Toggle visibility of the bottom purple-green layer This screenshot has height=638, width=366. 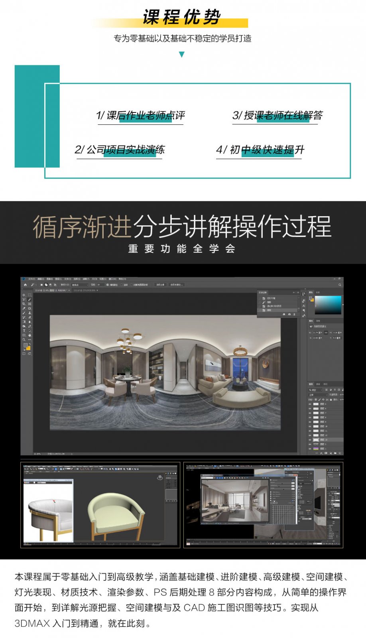click(x=310, y=449)
